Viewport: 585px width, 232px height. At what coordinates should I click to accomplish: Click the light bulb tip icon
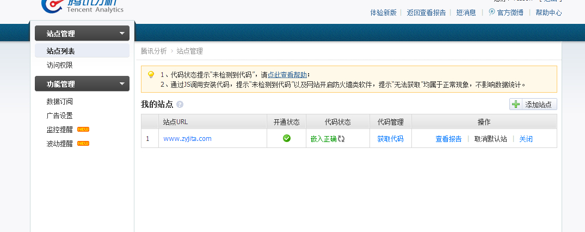(151, 75)
